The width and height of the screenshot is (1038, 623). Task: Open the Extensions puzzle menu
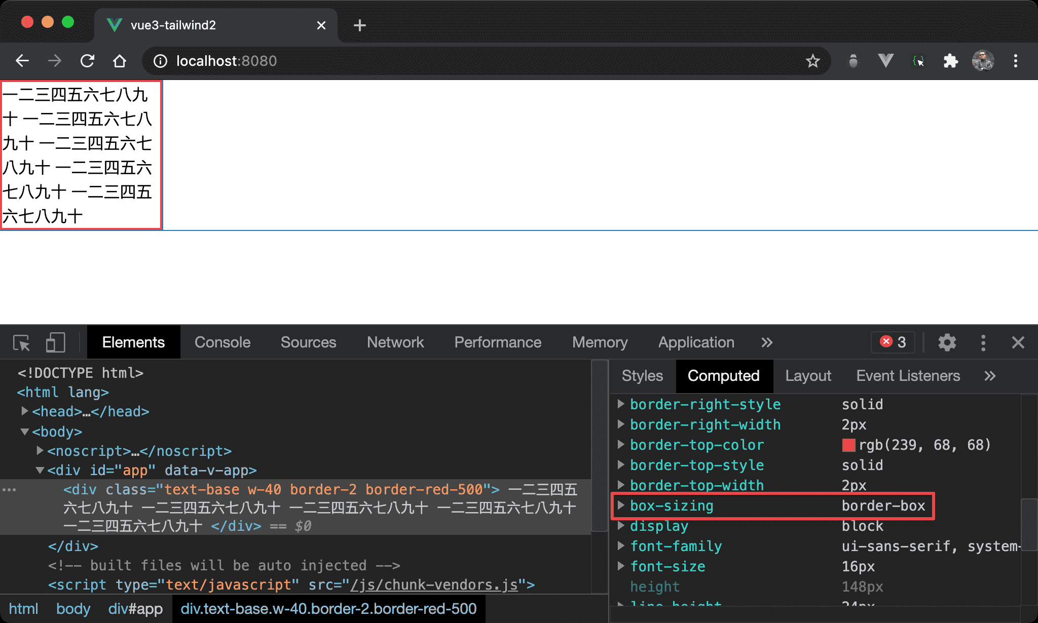pos(950,61)
